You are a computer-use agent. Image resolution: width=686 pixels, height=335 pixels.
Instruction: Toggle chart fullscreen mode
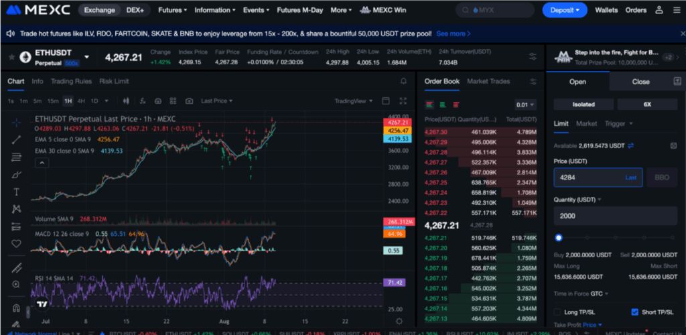pos(403,101)
